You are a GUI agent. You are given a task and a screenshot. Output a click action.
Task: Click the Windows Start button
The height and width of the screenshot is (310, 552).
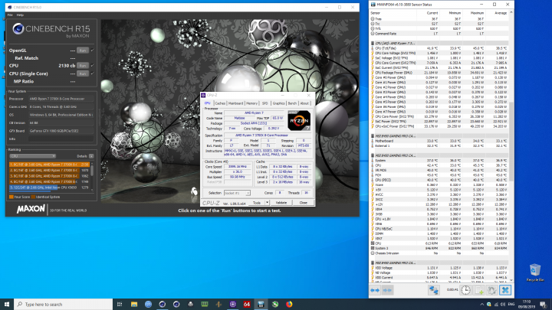7,305
